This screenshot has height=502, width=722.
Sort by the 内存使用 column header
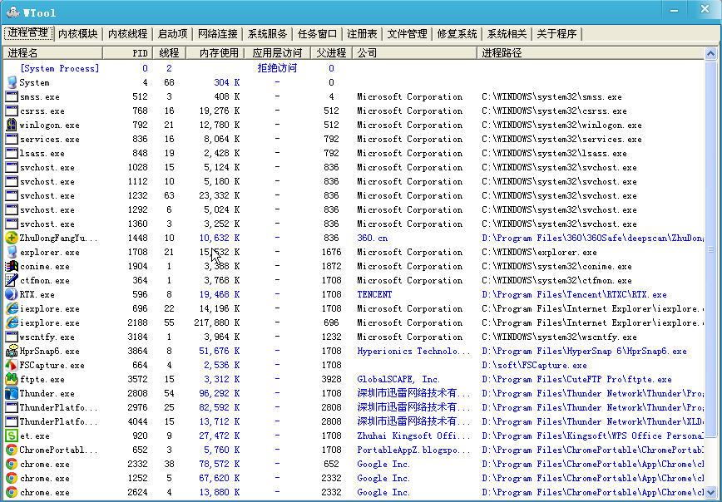215,53
